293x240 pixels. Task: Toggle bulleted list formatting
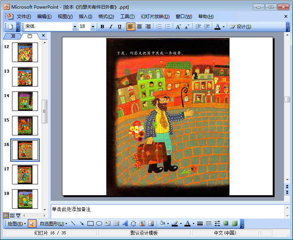point(168,27)
